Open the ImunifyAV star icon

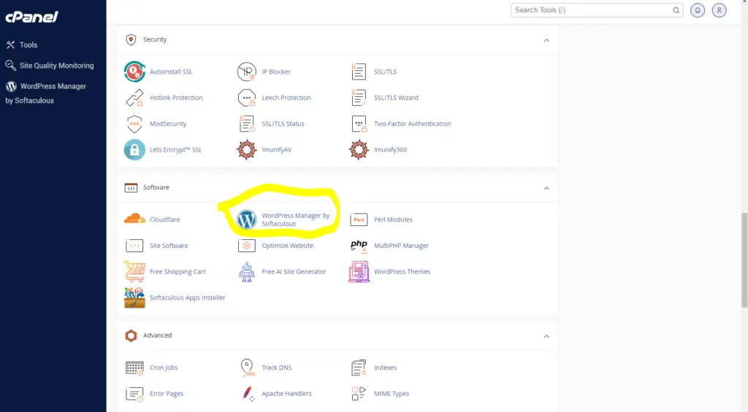click(247, 149)
